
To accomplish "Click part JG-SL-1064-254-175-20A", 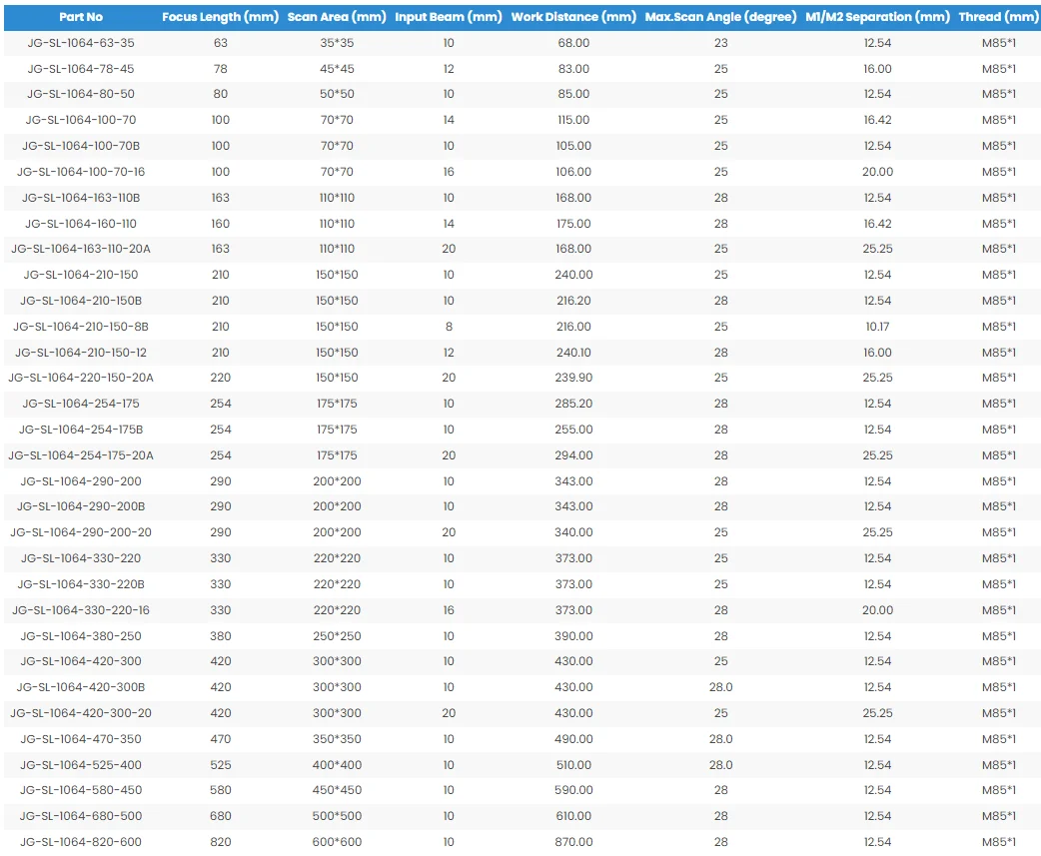I will [x=81, y=455].
